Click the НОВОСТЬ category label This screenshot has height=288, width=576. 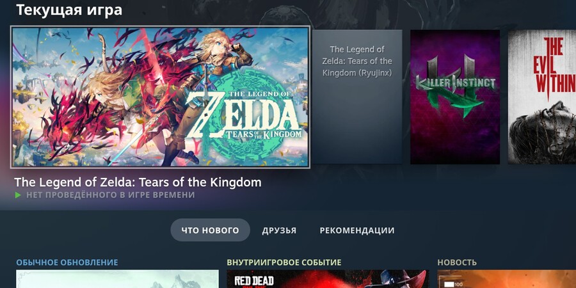pyautogui.click(x=457, y=262)
